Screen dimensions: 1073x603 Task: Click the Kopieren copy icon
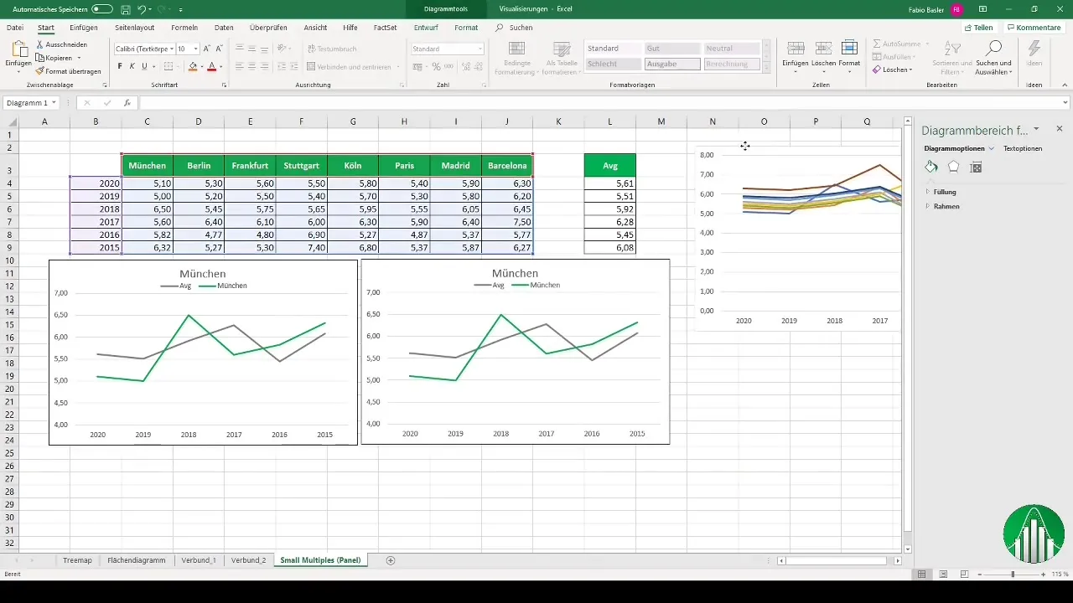click(x=40, y=58)
